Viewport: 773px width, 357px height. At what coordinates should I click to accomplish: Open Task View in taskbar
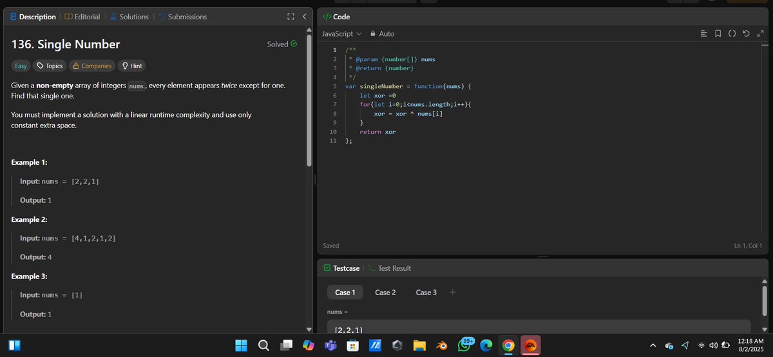tap(287, 345)
